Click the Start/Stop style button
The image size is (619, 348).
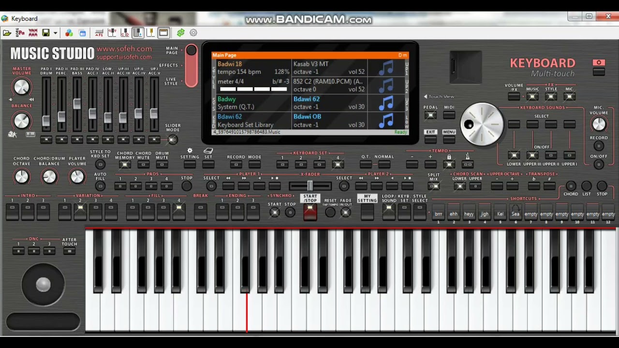[x=310, y=212]
